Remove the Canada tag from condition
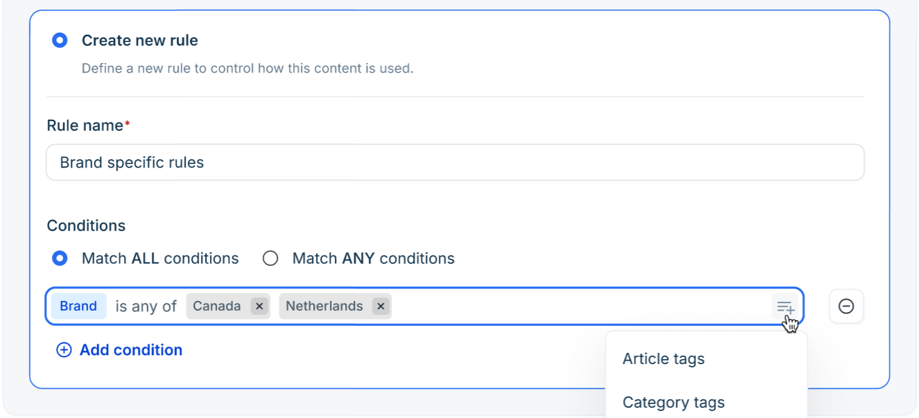The width and height of the screenshot is (919, 418). tap(259, 306)
